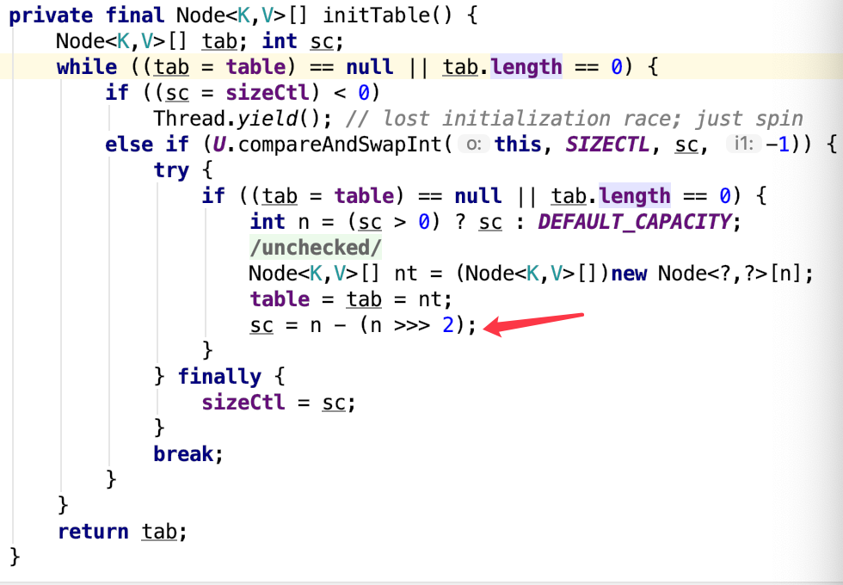
Task: Click 'else if' keywords
Action: (147, 145)
